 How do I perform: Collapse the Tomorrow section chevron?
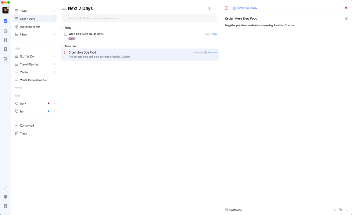(63, 46)
